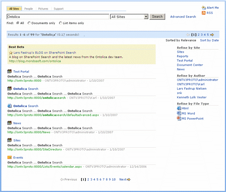The image size is (226, 192).
Task: Open the Sites result title
Action: (17, 140)
